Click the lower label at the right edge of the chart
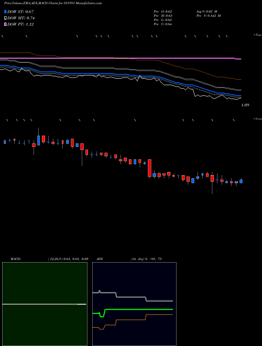The height and width of the screenshot is (346, 262). click(258, 118)
